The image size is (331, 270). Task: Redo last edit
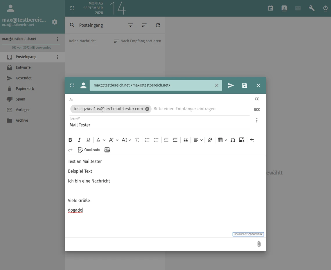click(70, 150)
